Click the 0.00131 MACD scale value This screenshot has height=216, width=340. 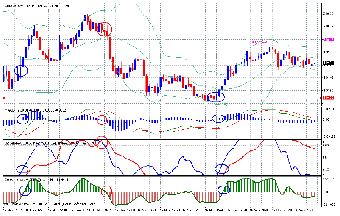[329, 109]
